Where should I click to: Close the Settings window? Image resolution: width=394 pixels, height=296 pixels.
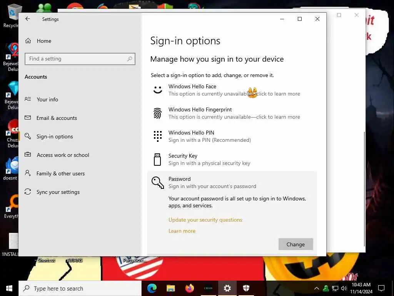(x=317, y=19)
